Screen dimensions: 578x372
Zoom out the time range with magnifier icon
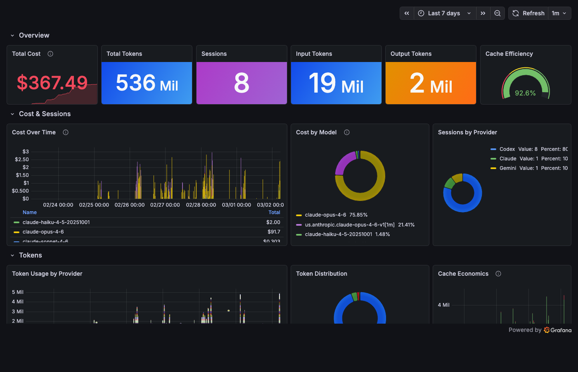497,13
